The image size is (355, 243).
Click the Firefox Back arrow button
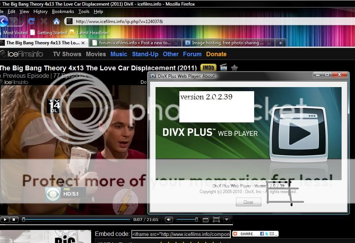coord(3,21)
